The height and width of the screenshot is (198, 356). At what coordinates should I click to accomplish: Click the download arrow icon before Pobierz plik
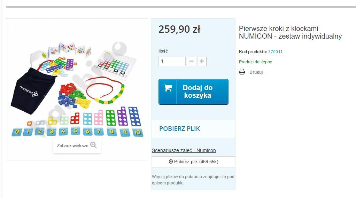pos(171,161)
